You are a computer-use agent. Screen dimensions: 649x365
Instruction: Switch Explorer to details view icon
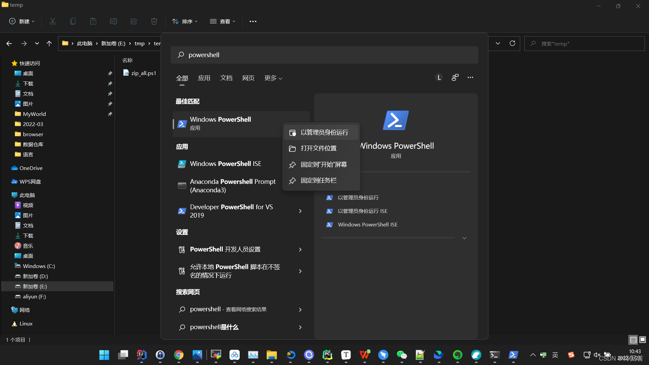[633, 340]
